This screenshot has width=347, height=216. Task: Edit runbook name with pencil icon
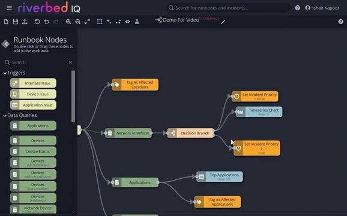(223, 22)
